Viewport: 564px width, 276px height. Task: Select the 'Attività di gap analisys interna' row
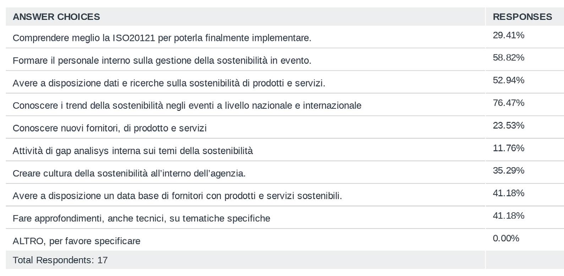(x=133, y=151)
